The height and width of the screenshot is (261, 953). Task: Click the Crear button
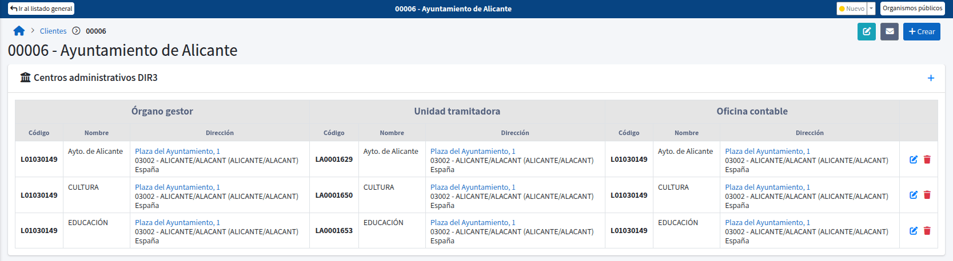922,31
